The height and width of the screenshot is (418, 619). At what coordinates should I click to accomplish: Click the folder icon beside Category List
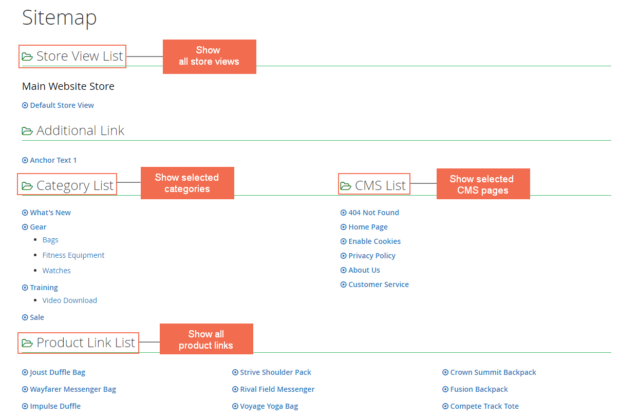tap(27, 186)
